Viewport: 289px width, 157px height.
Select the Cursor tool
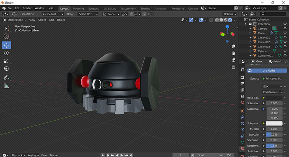6,36
